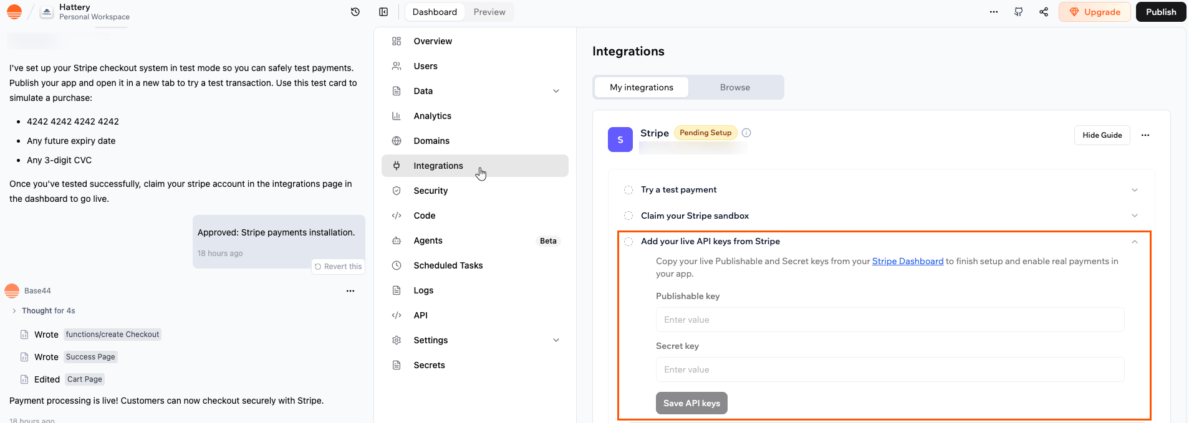Click the Base44 logo at top left
The height and width of the screenshot is (423, 1189).
click(14, 12)
